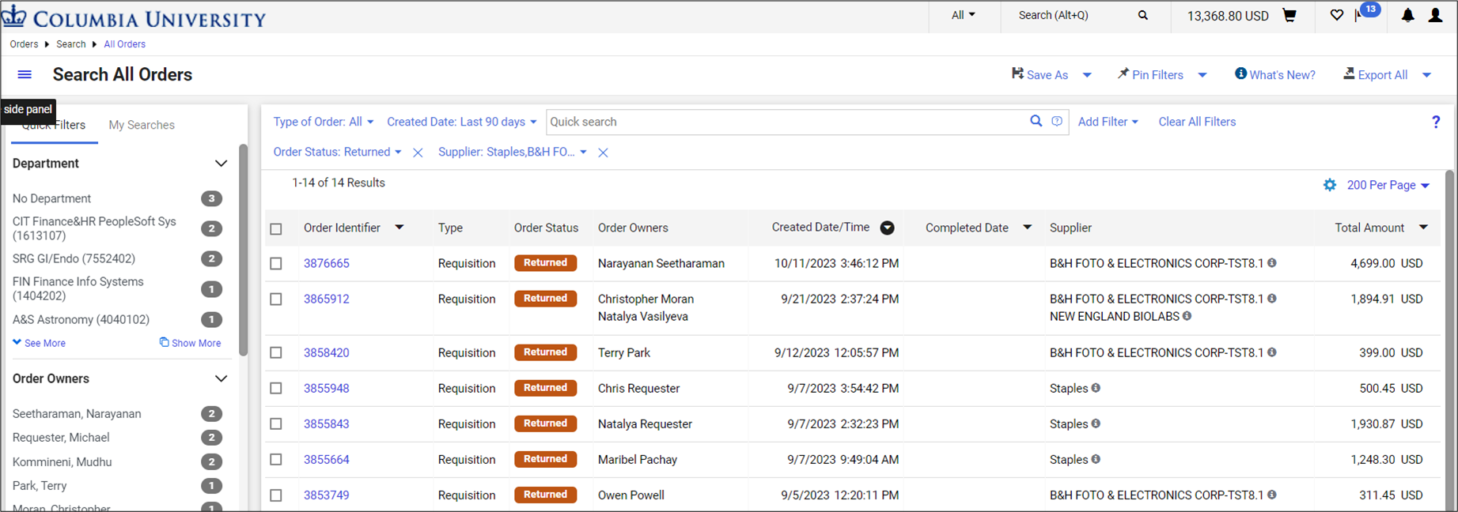Open the shopping cart icon
1458x512 pixels.
(1289, 15)
